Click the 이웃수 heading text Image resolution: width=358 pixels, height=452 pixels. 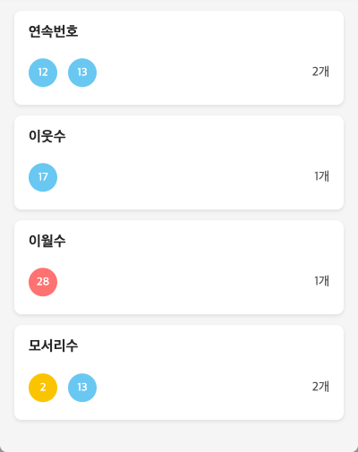(x=47, y=136)
